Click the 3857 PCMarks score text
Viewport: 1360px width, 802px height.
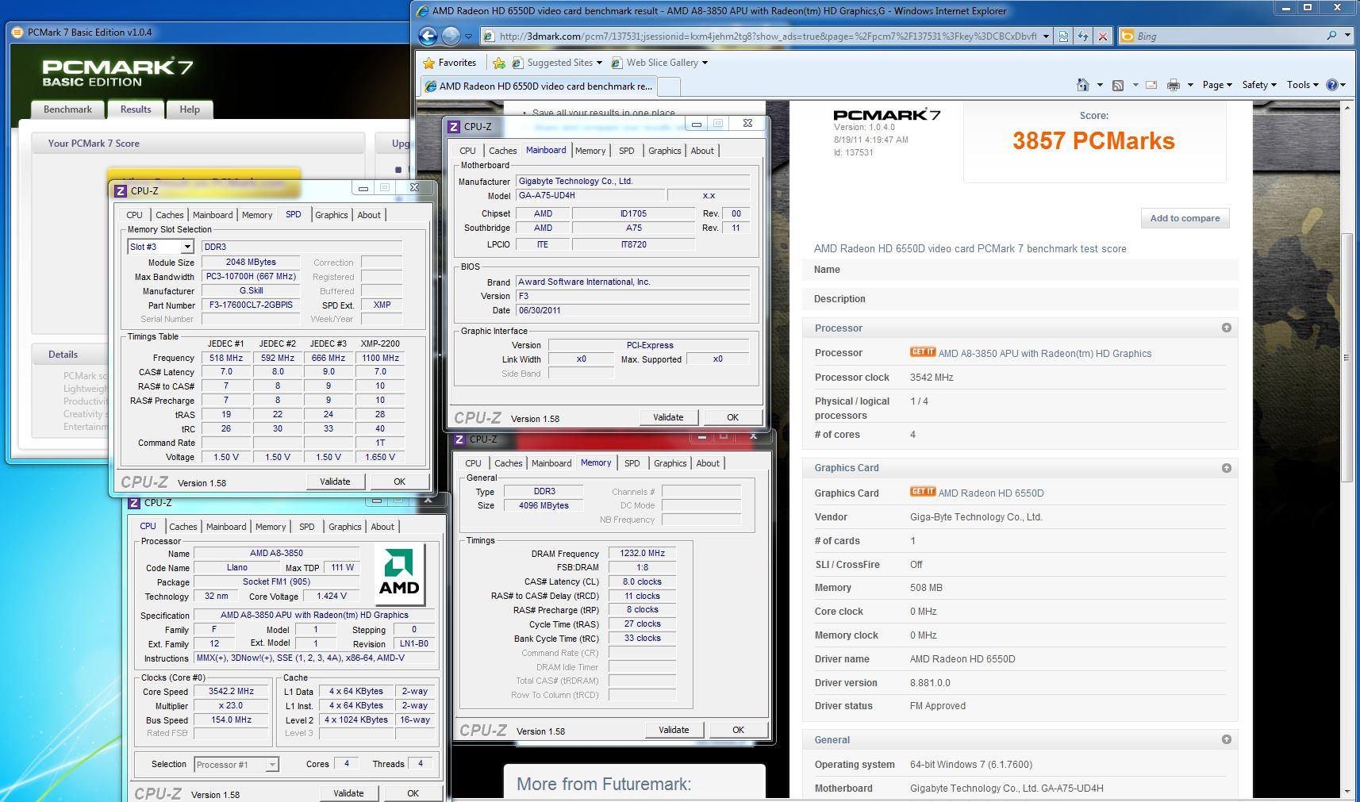tap(1093, 141)
